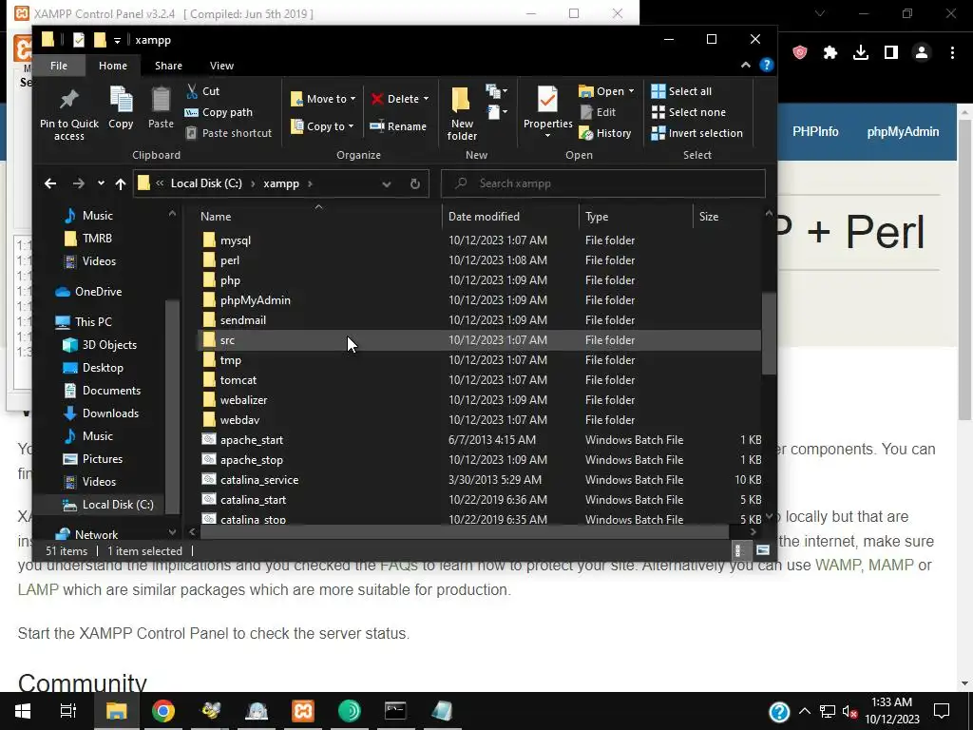Open PHPInfo in browser navigation

815,131
